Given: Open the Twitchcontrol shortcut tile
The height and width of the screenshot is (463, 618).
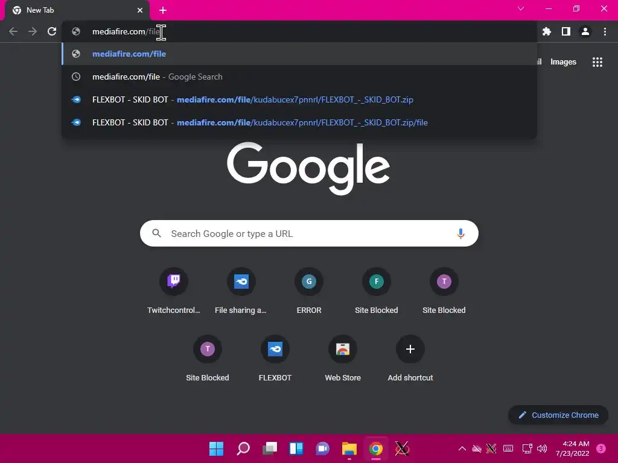Looking at the screenshot, I should click(x=174, y=291).
